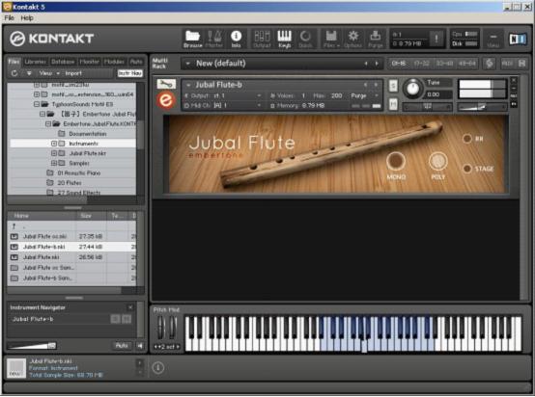
Task: Toggle the Keyb keyboard icon
Action: 284,39
